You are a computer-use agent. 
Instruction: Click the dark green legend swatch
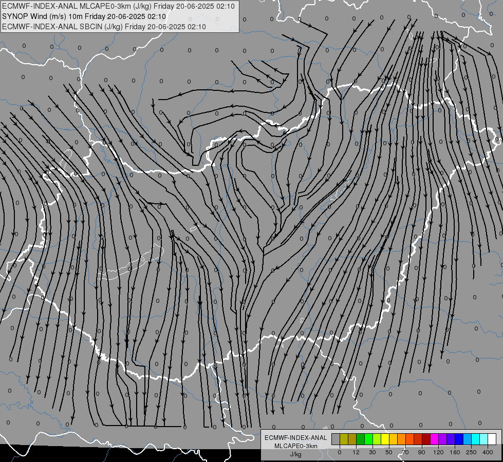click(360, 439)
